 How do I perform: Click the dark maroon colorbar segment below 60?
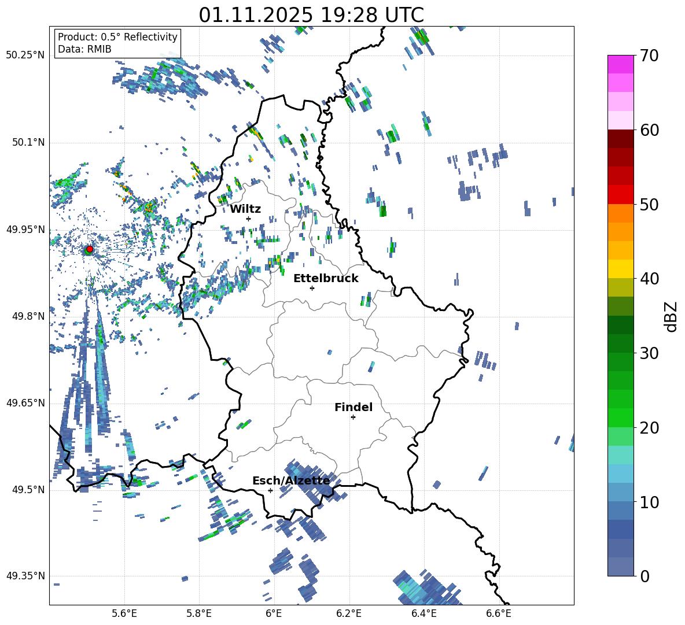coord(620,139)
